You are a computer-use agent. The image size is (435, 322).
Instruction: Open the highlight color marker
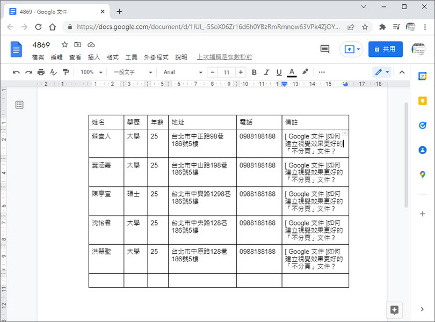pyautogui.click(x=305, y=72)
